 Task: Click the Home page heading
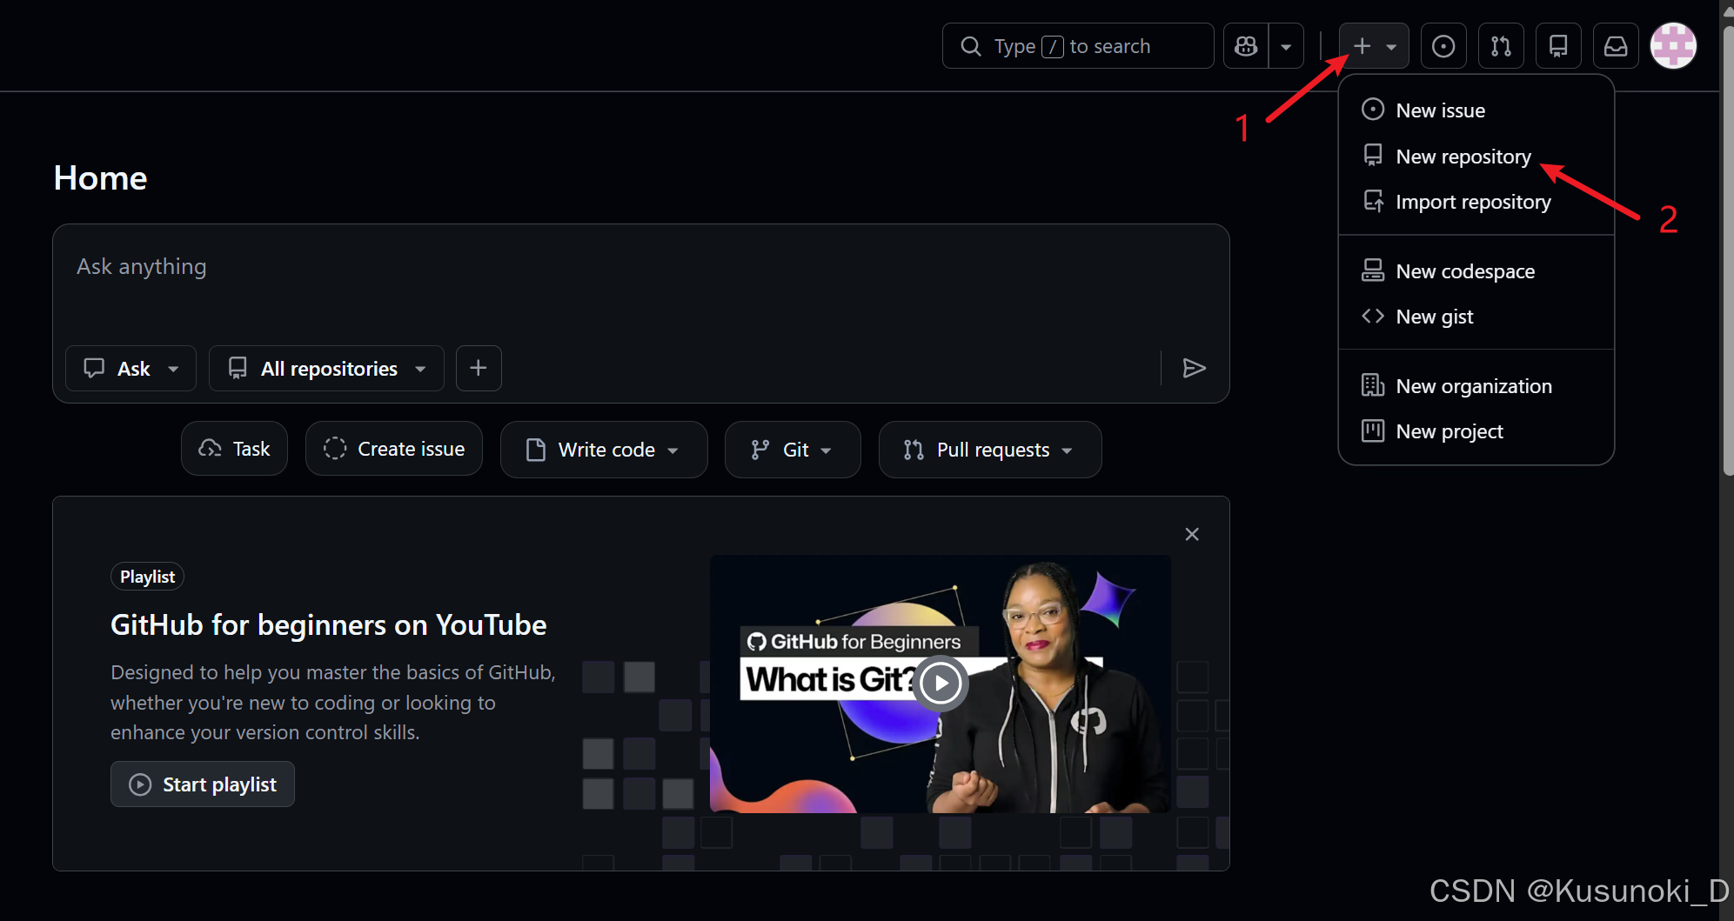[x=101, y=178]
